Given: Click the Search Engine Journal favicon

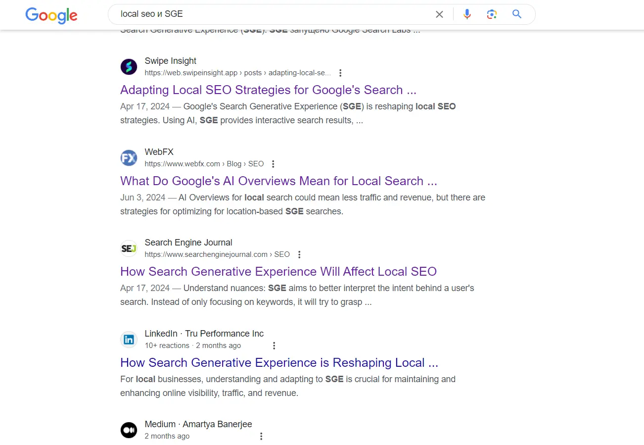Looking at the screenshot, I should point(129,248).
